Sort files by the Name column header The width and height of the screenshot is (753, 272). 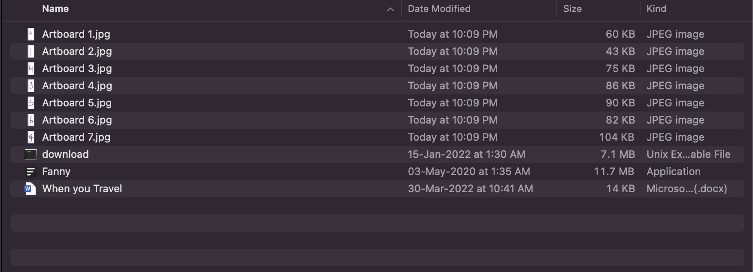pyautogui.click(x=55, y=9)
